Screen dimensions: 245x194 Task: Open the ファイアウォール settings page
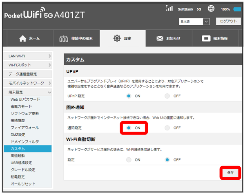tap(24, 128)
